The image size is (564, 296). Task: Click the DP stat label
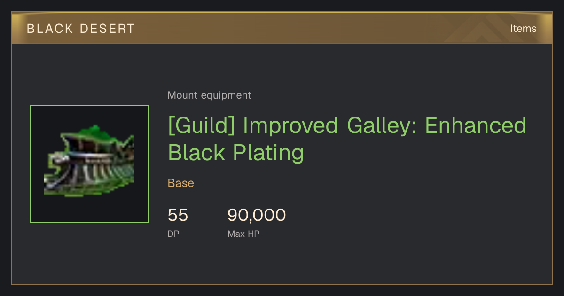[173, 234]
